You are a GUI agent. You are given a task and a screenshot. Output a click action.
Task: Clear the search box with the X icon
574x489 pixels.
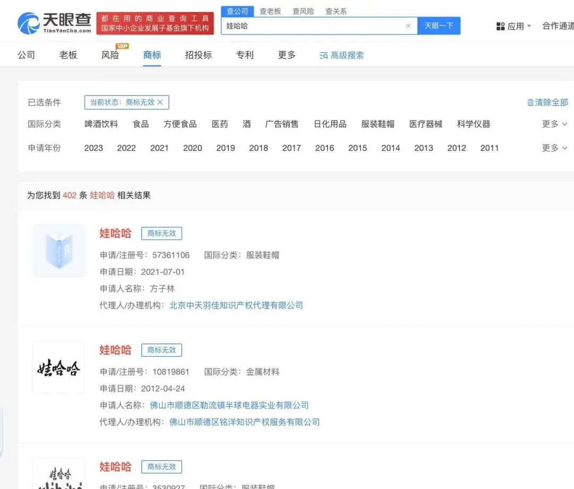click(408, 26)
